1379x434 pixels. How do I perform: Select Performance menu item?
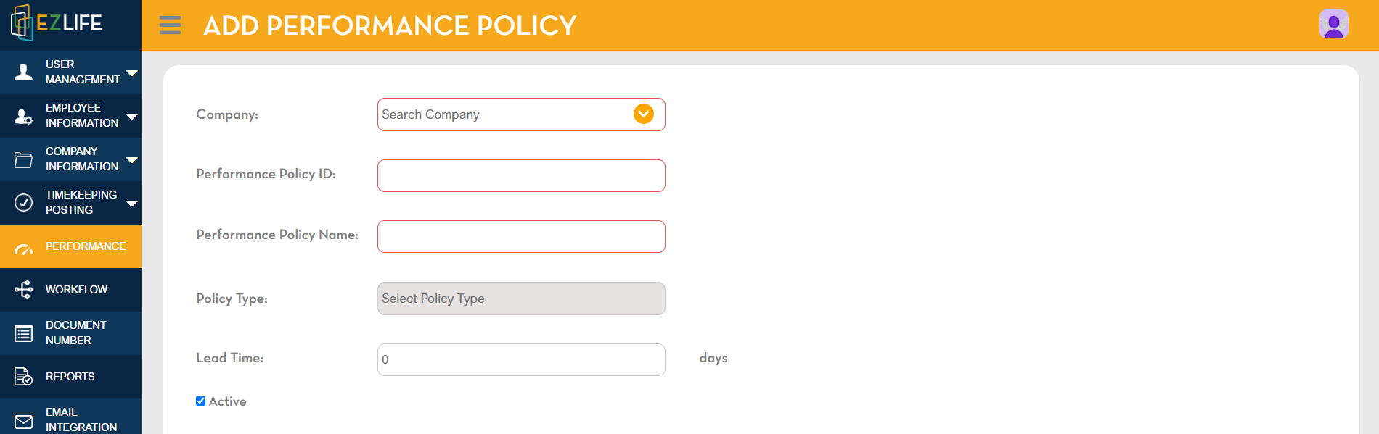(x=70, y=246)
